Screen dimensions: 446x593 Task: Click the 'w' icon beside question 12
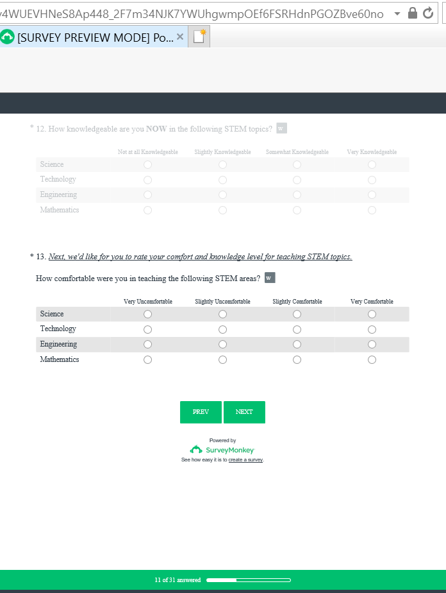pos(281,128)
